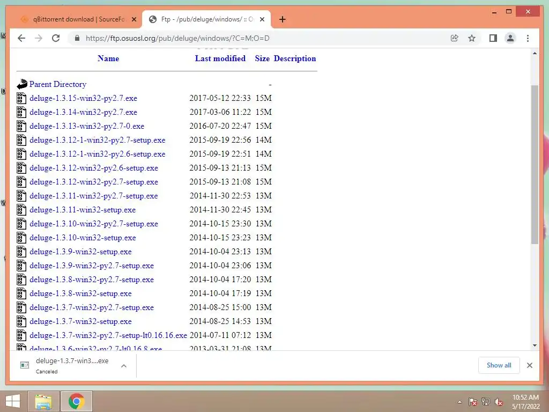The height and width of the screenshot is (412, 549).
Task: Reload the FTP directory page
Action: click(x=56, y=38)
